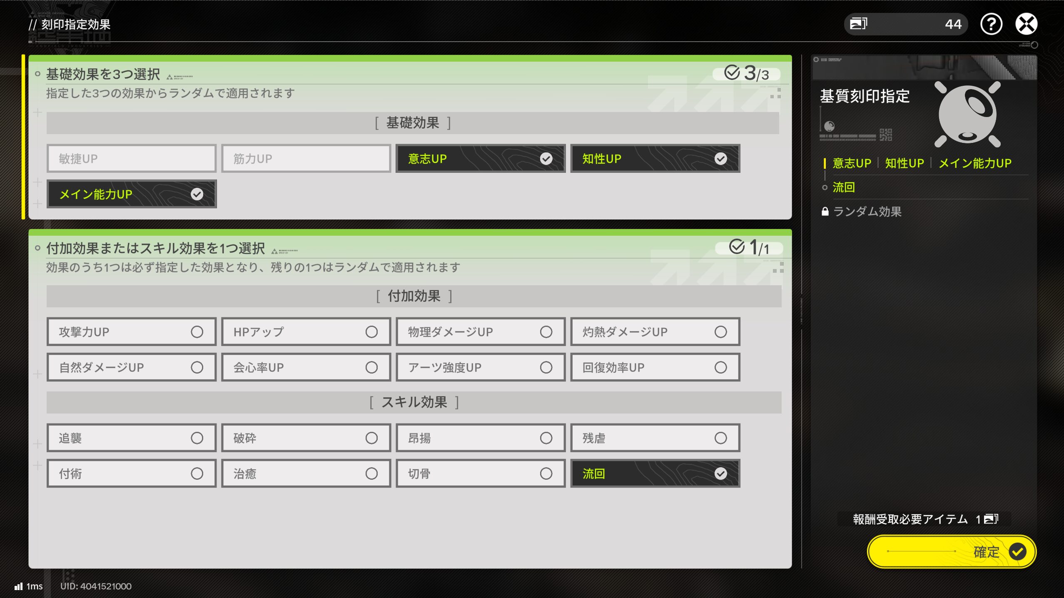Click the 流回 entry in summary panel
The height and width of the screenshot is (598, 1064).
[843, 187]
